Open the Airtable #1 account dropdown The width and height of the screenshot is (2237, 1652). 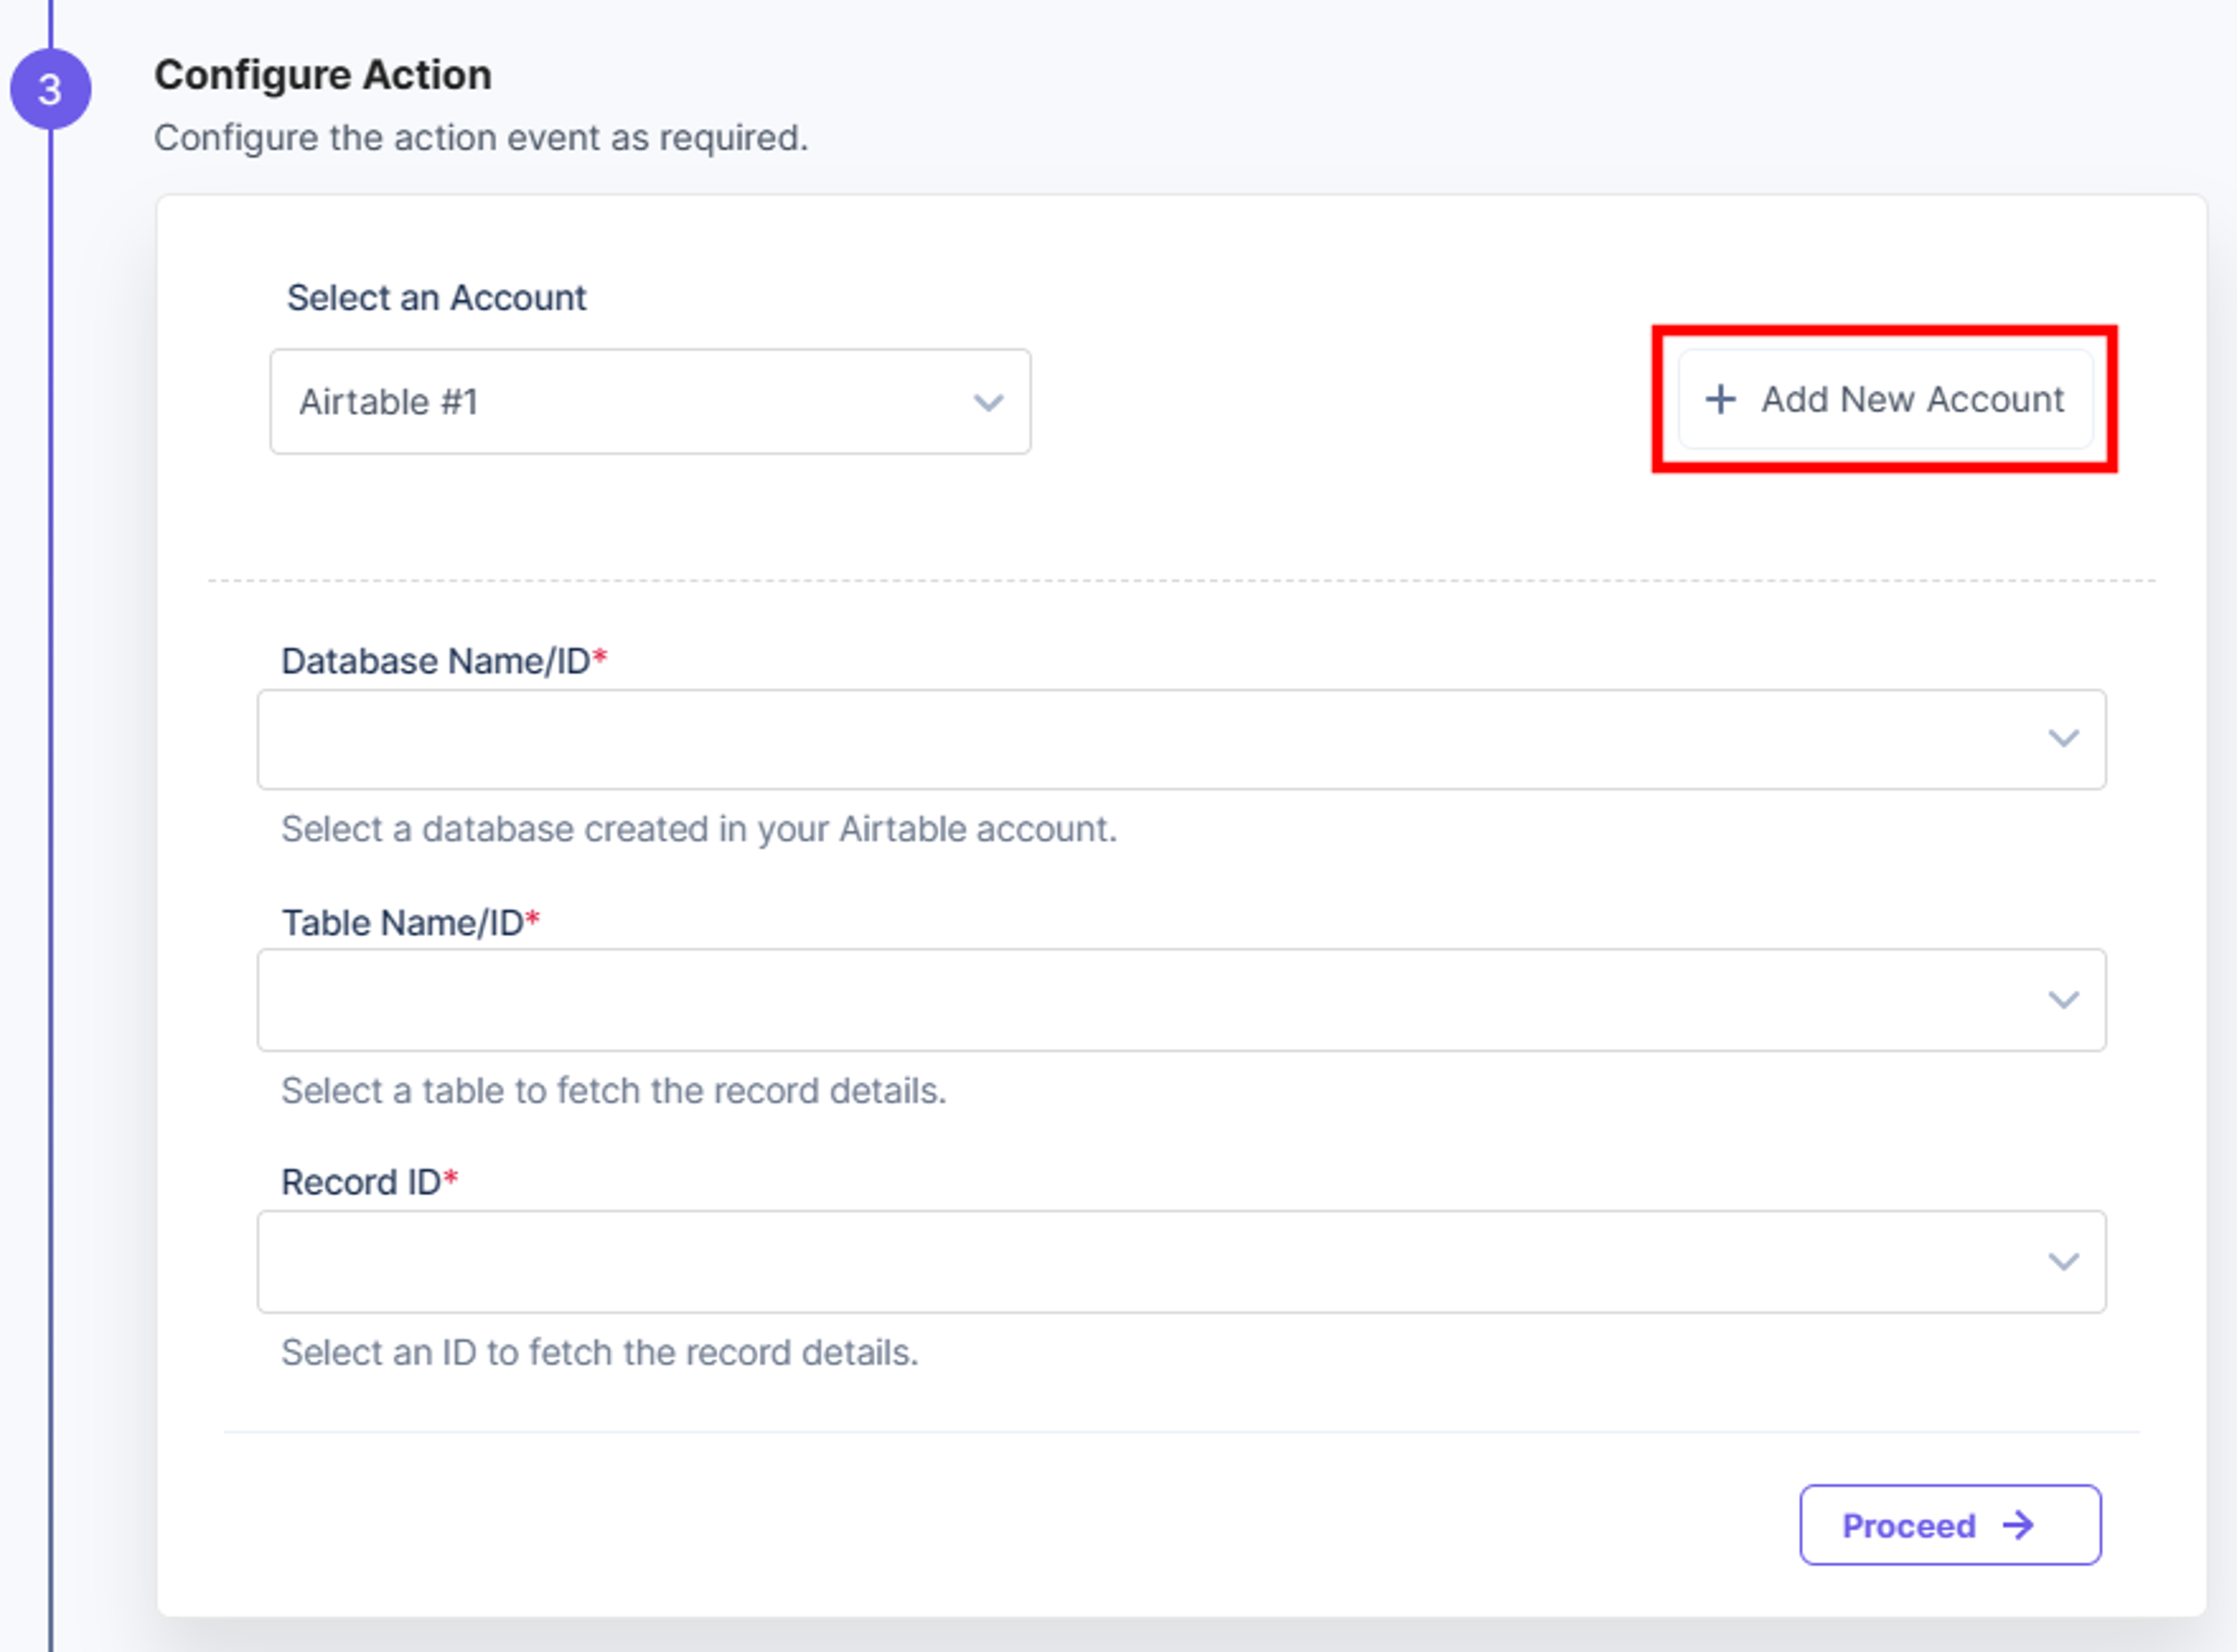(650, 401)
